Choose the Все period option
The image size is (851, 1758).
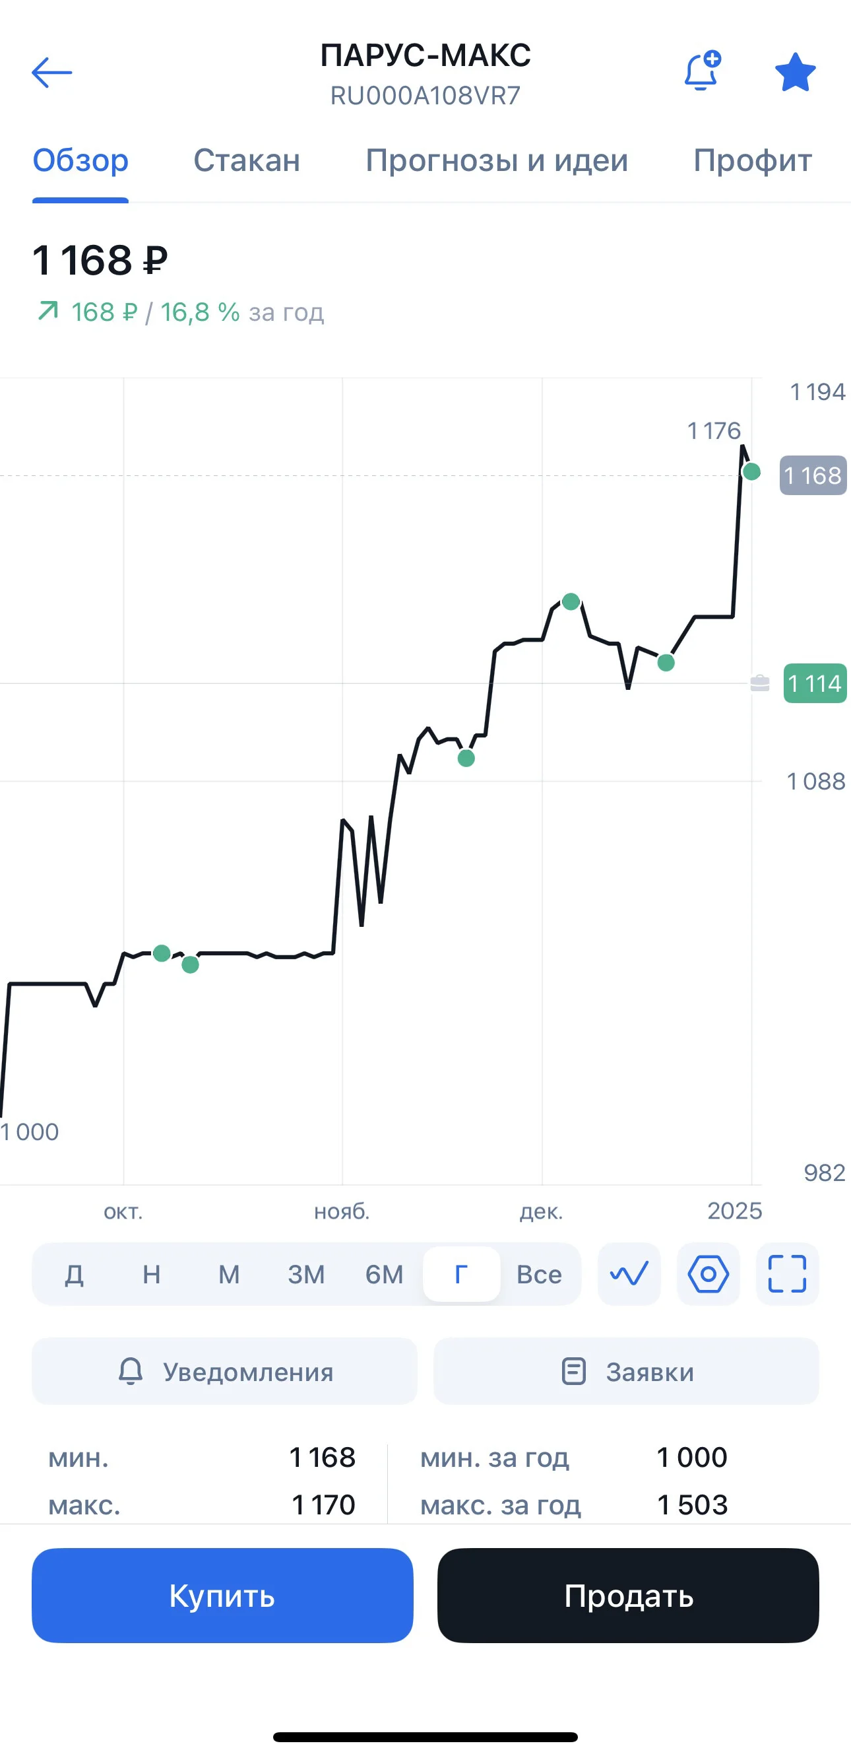(x=539, y=1274)
